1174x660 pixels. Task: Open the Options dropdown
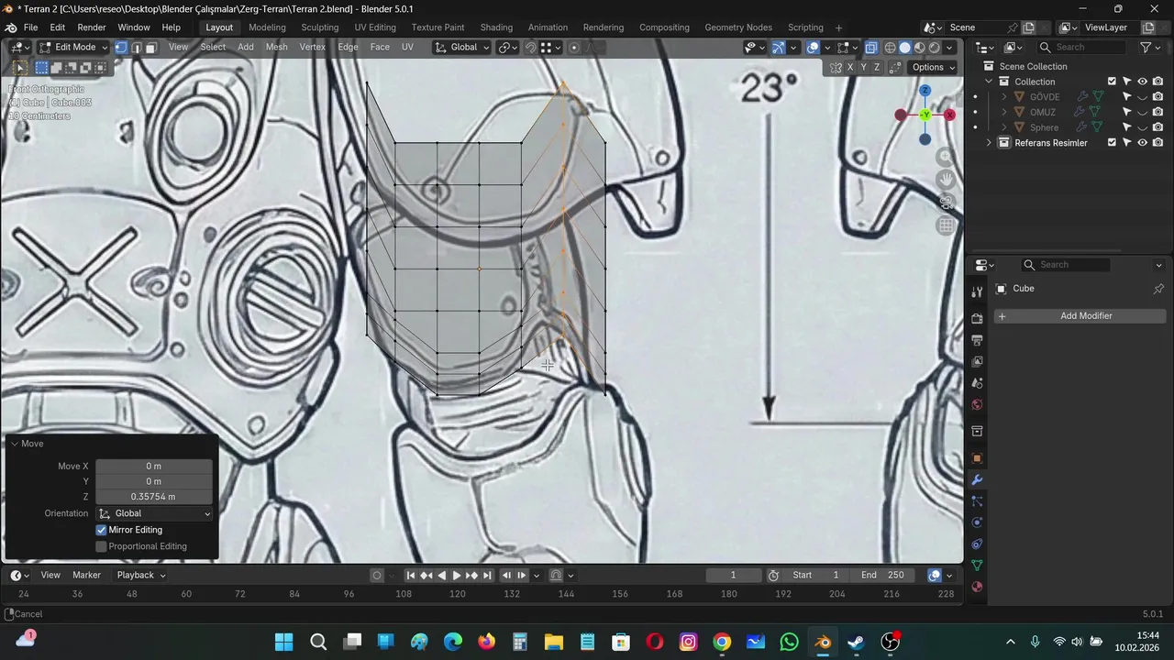933,68
